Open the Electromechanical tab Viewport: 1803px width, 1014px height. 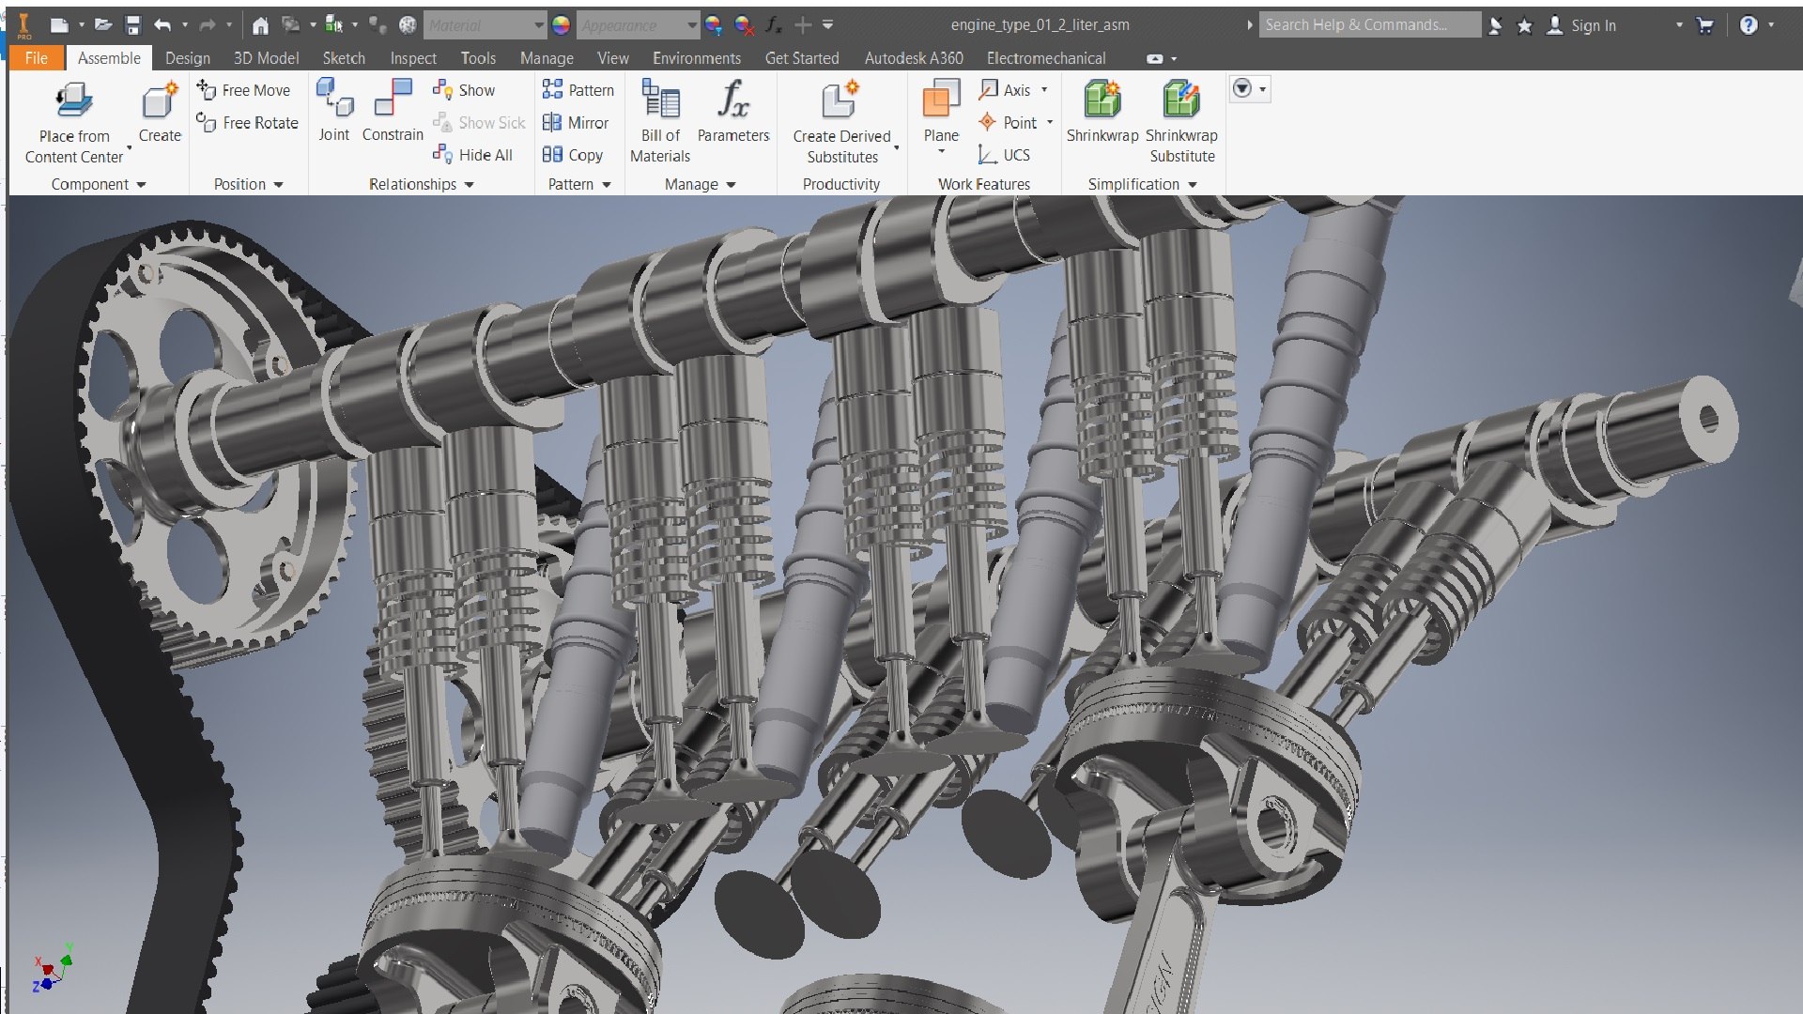1046,58
